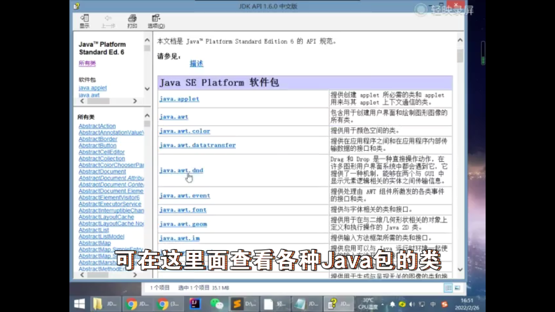Switch to the first Chrome JD... taskbar item

click(138, 304)
